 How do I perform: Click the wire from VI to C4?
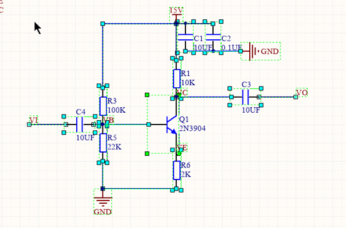[x=47, y=125]
